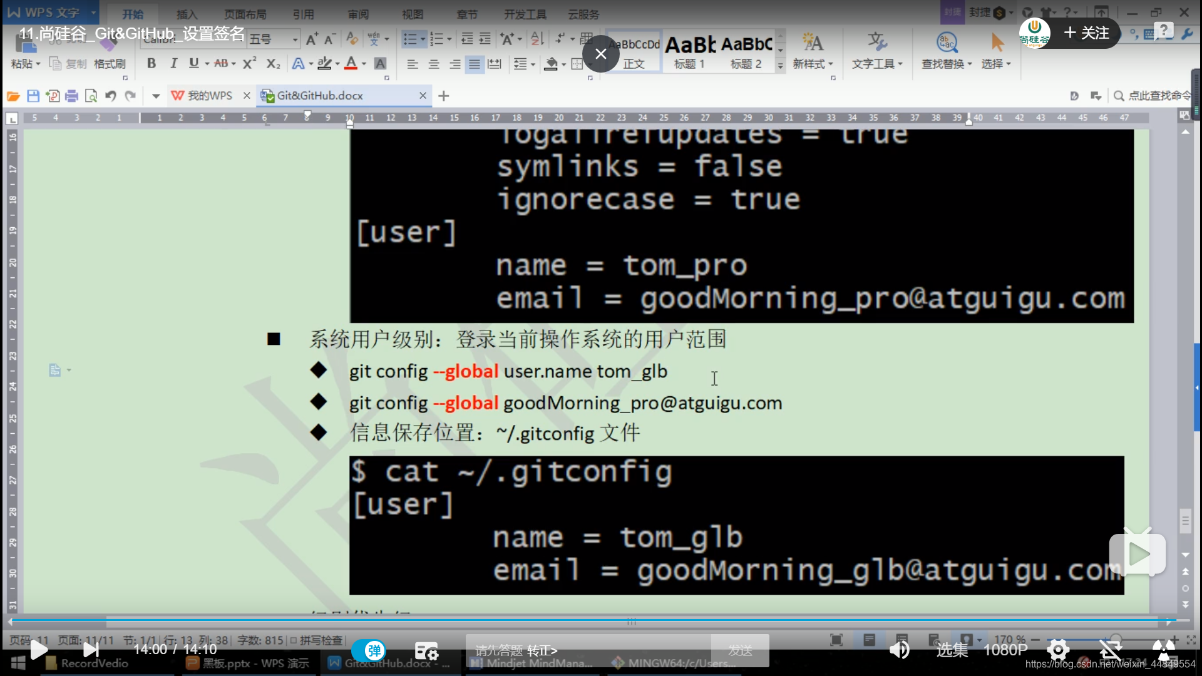Click the Save icon in quick toolbar
1202x676 pixels.
pos(33,96)
